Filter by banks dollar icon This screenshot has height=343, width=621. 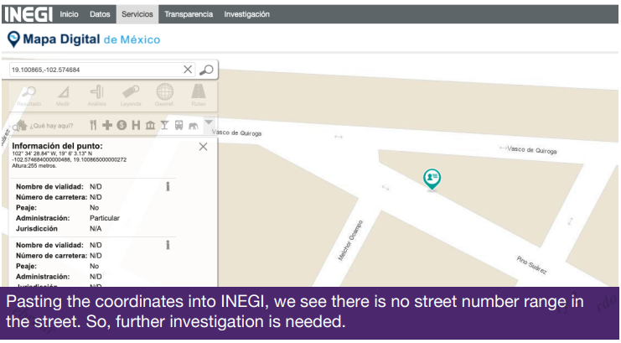click(122, 125)
